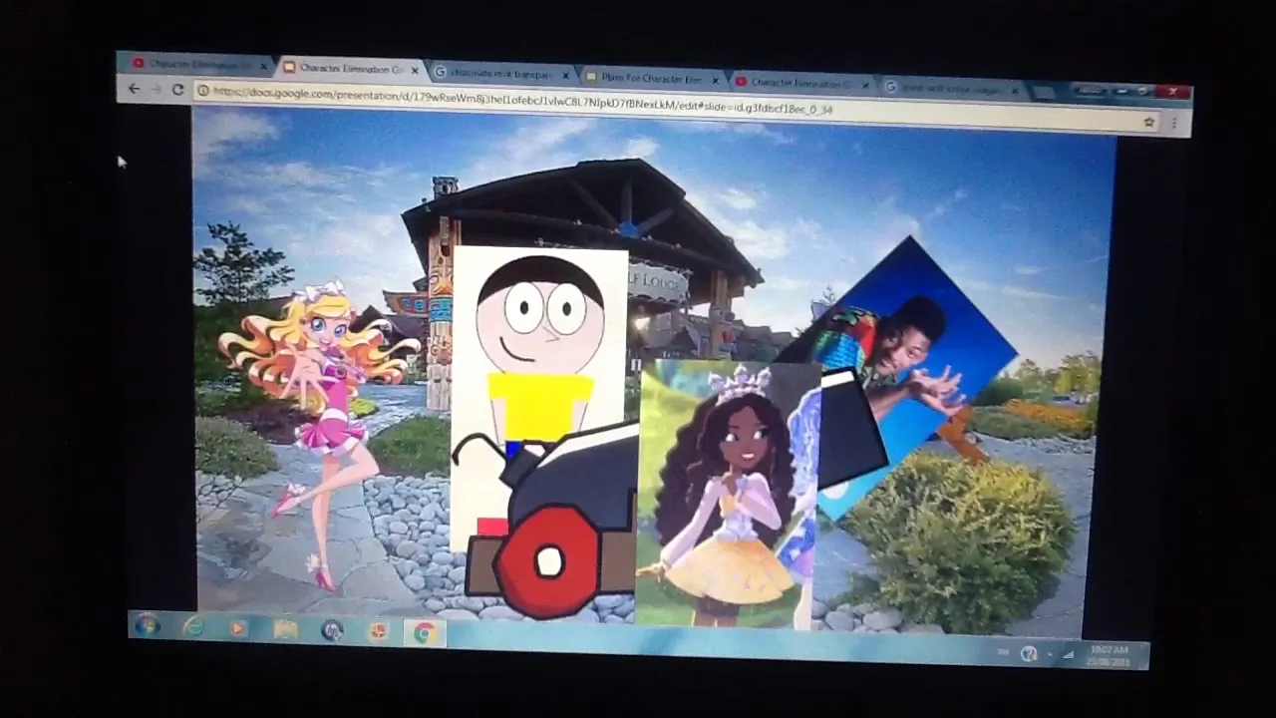Screen dimensions: 1276x718
Task: Click the browser Back arrow
Action: (x=133, y=89)
